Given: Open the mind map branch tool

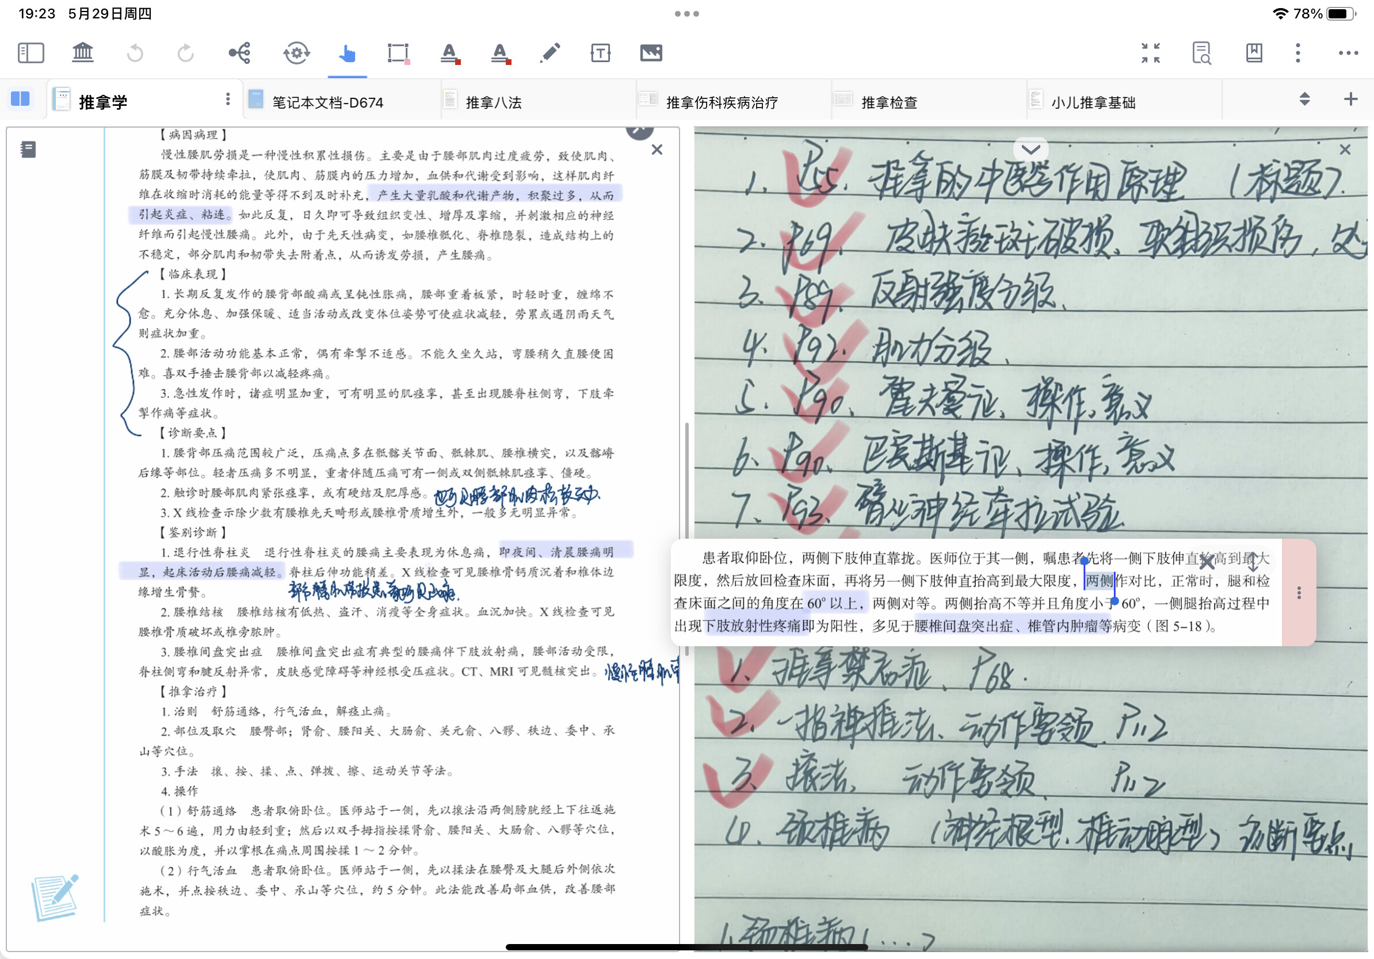Looking at the screenshot, I should [x=240, y=53].
